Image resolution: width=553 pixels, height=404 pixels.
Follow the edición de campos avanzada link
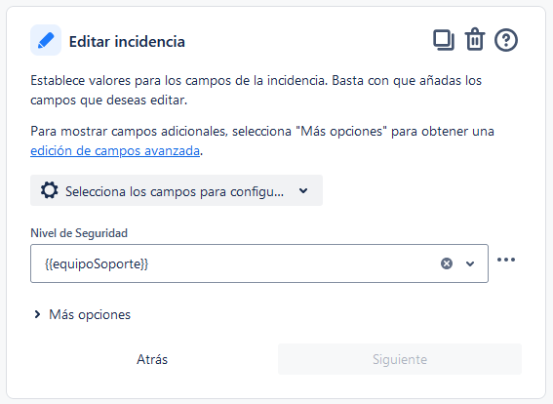[x=115, y=150]
